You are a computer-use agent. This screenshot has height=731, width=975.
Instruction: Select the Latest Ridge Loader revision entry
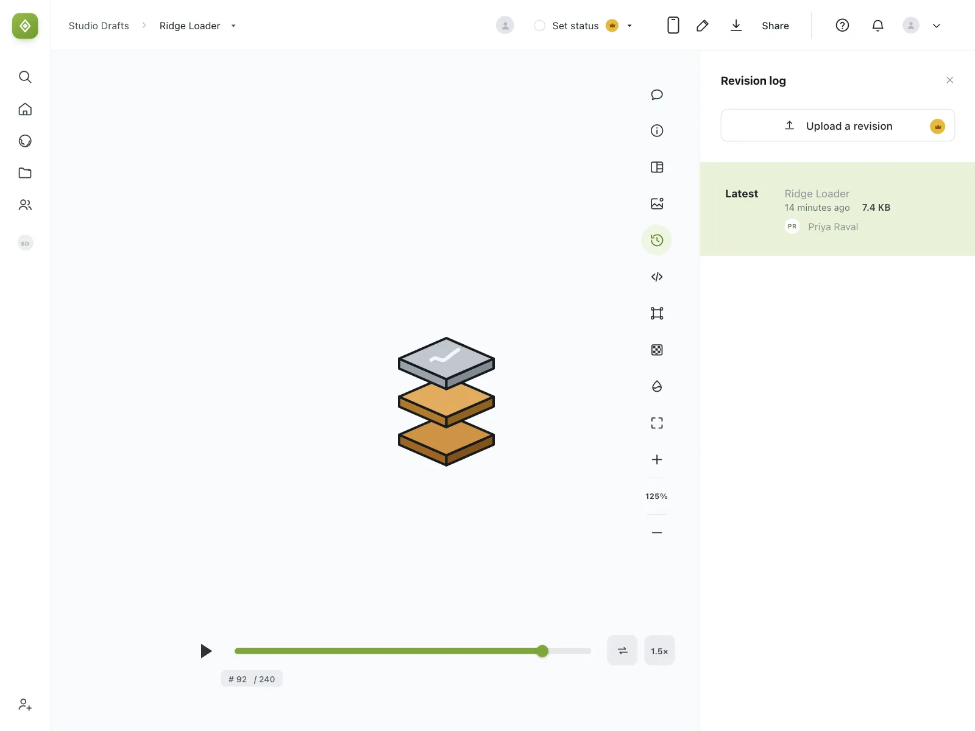[837, 209]
